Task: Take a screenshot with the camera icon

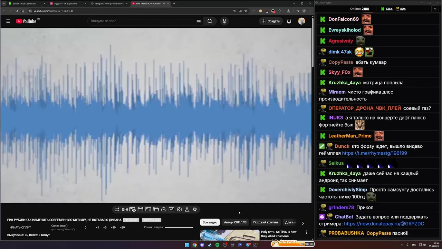Action: coord(179,210)
